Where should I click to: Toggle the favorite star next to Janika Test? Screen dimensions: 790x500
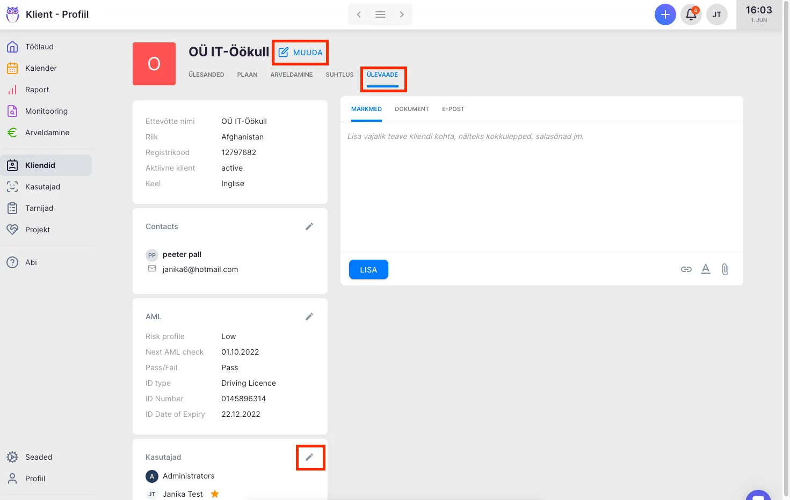(215, 494)
